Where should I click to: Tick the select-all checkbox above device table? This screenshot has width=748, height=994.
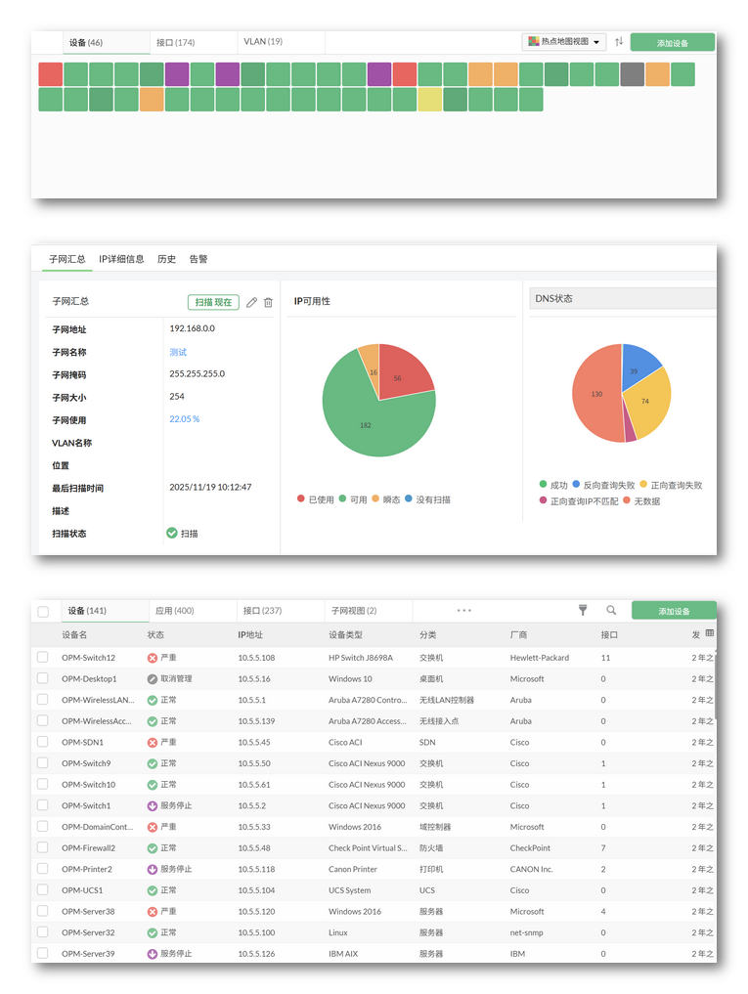[x=43, y=612]
